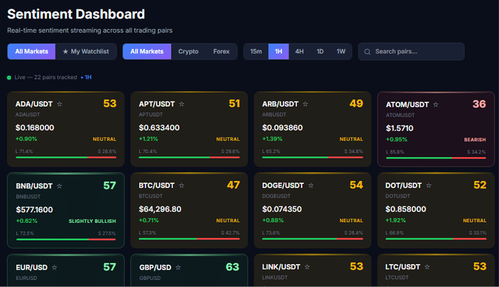
Task: Star the LINK/USDT pair
Action: pos(307,267)
